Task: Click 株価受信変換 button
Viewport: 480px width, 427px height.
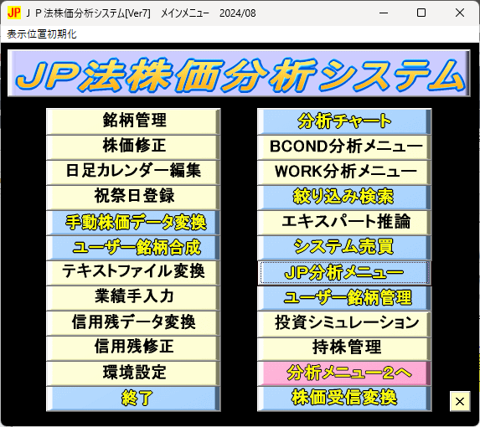Action: (344, 399)
